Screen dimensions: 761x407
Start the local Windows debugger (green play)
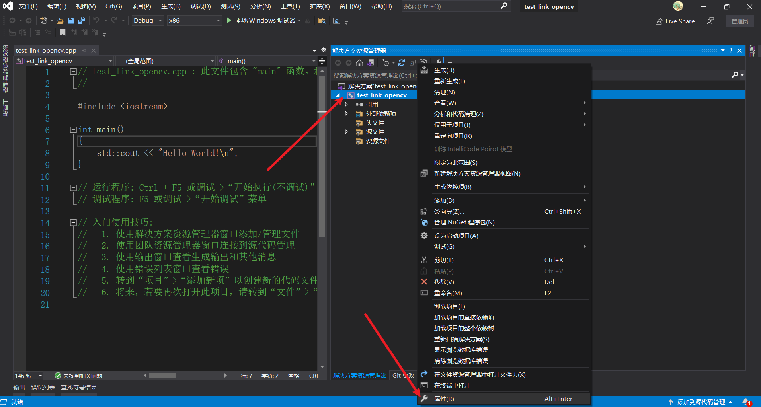229,20
